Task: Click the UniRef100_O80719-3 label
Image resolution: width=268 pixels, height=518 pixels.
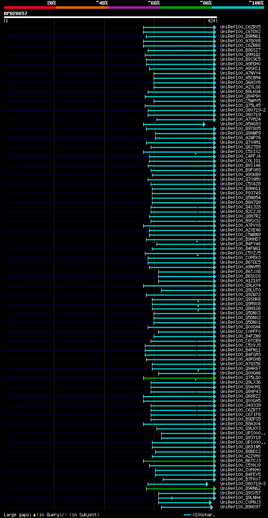Action: [243, 484]
